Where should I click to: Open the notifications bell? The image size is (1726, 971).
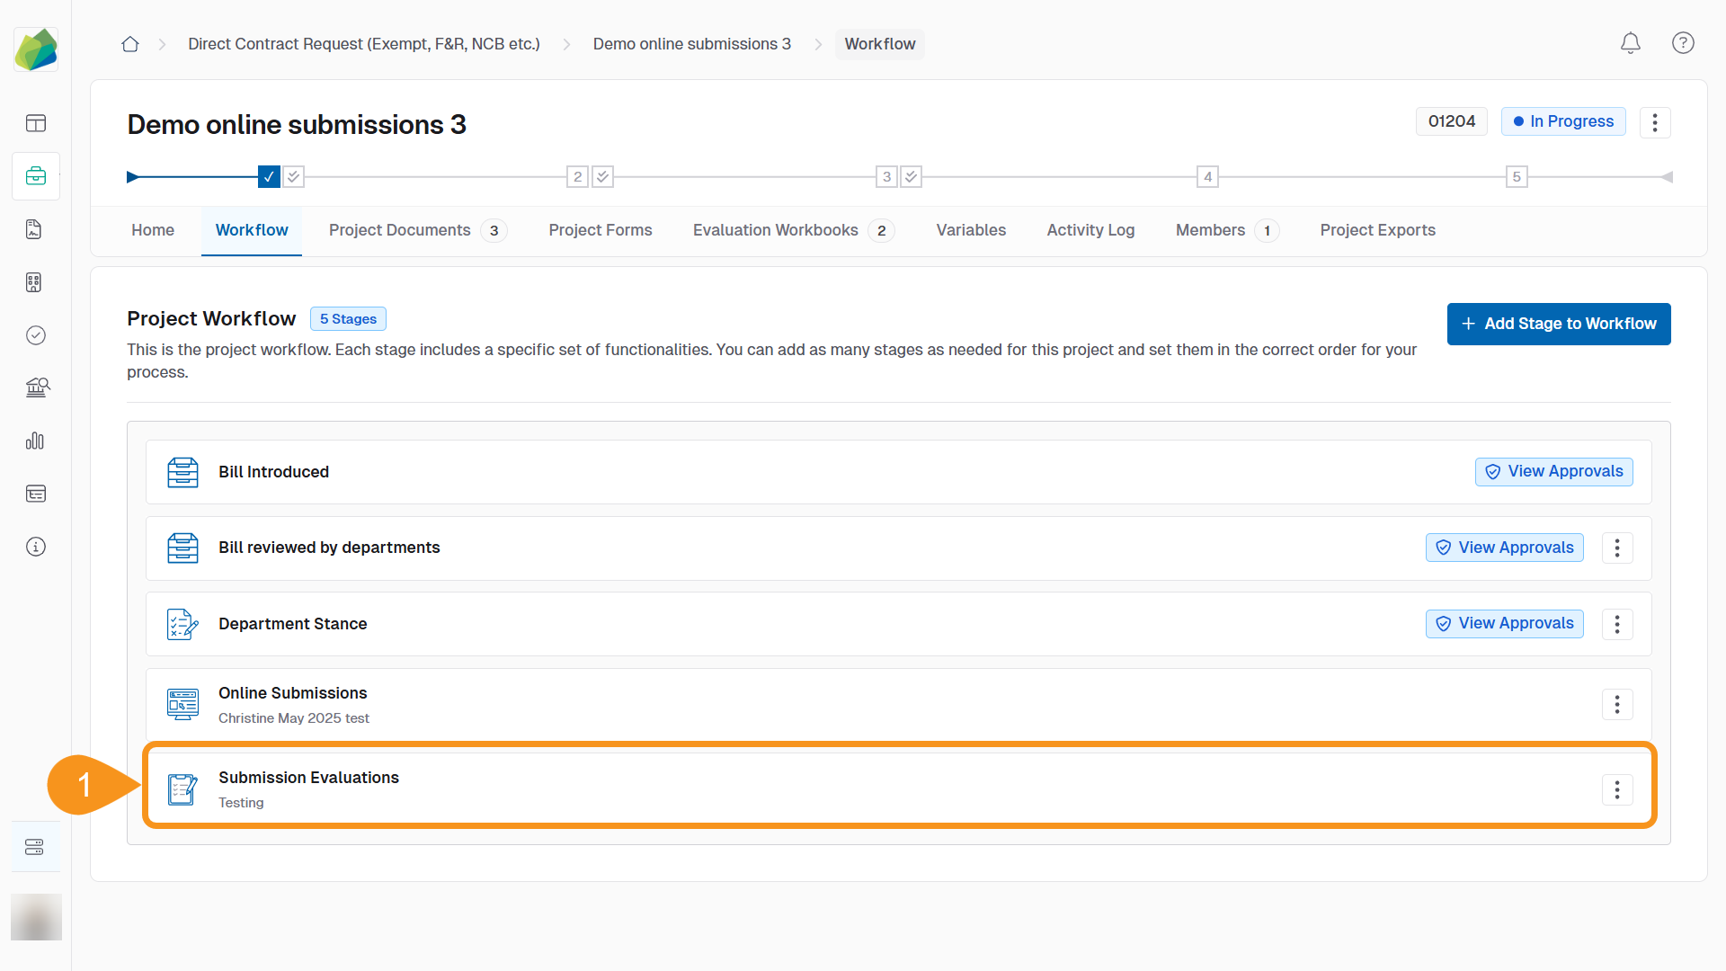tap(1630, 43)
